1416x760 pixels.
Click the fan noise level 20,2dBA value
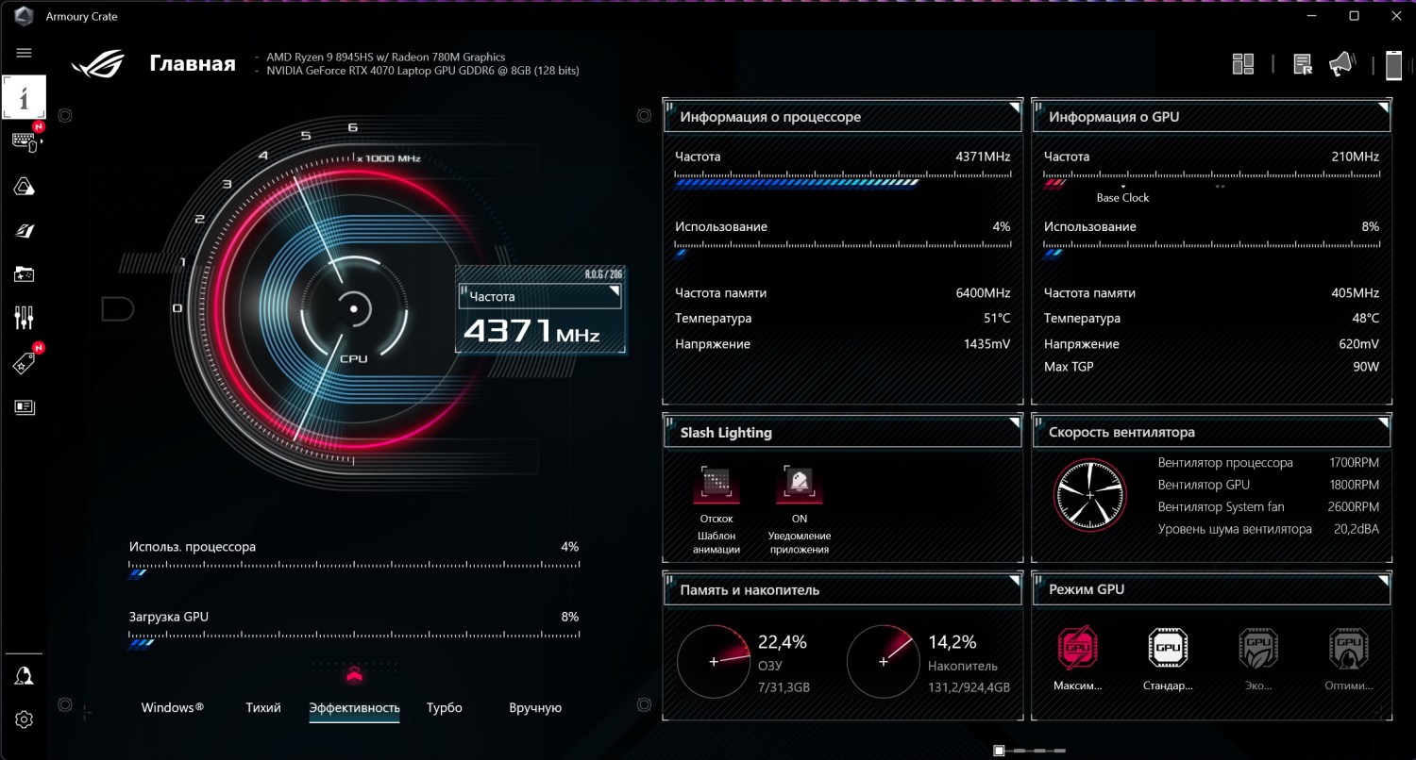tap(1357, 529)
